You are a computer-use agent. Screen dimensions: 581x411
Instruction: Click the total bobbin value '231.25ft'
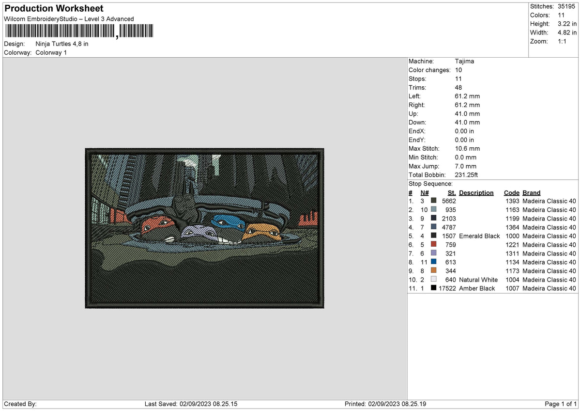coord(467,174)
